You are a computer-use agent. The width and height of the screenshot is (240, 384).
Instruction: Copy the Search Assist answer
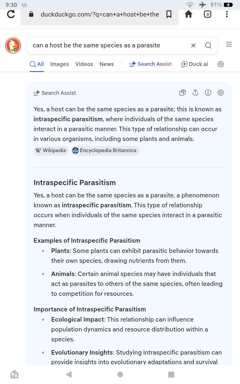pos(183,93)
